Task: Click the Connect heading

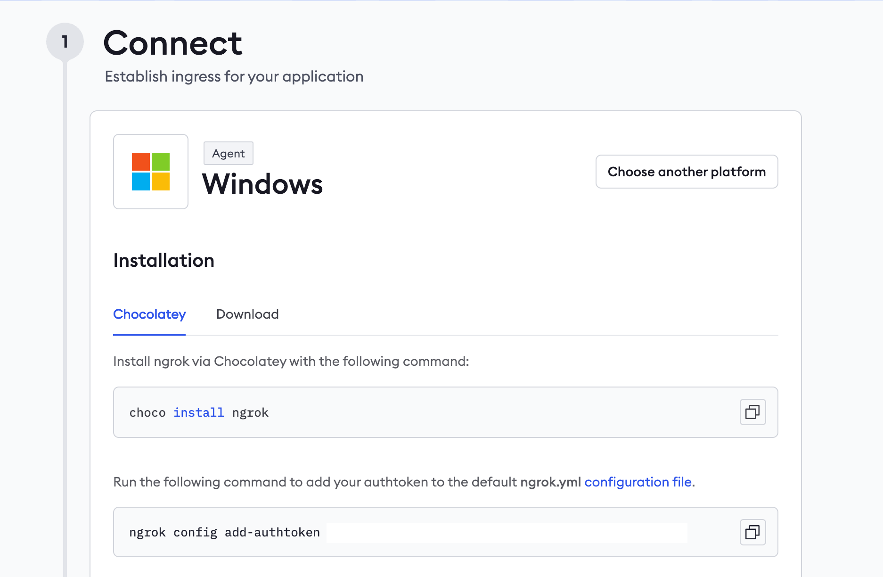Action: click(172, 43)
